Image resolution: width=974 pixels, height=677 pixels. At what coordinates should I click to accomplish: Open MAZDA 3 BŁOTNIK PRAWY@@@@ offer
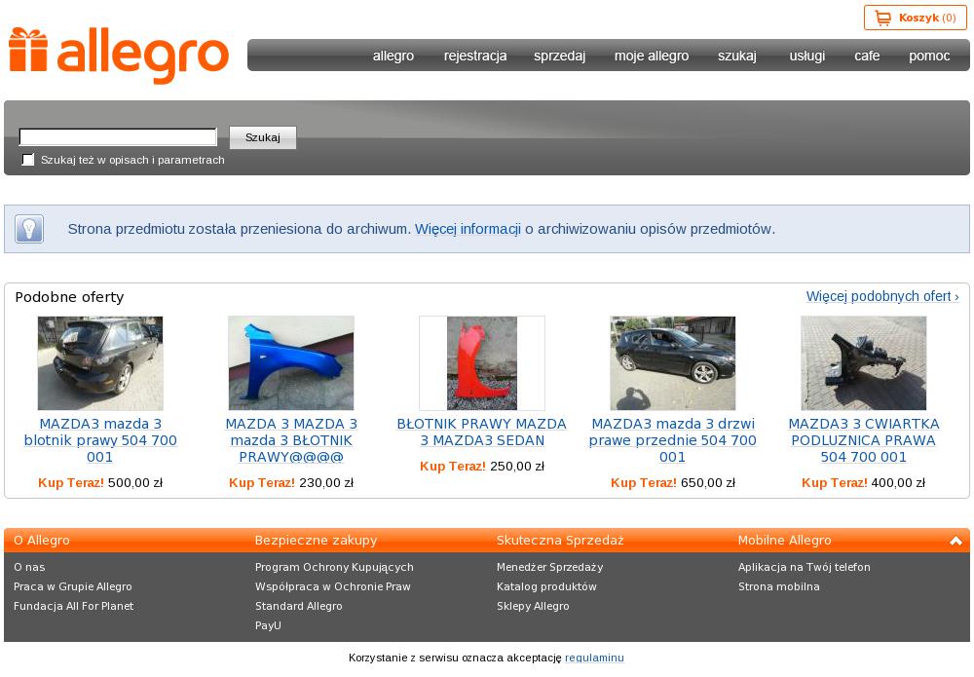[290, 440]
